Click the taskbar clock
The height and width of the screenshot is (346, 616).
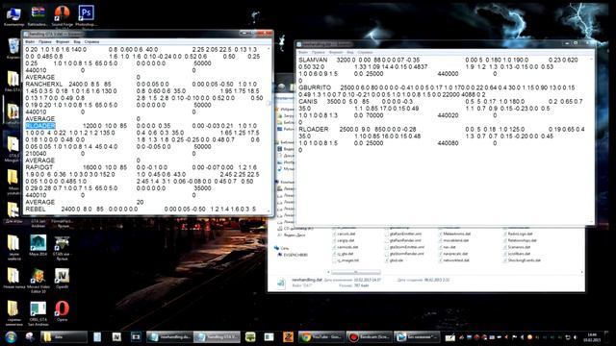pos(592,337)
